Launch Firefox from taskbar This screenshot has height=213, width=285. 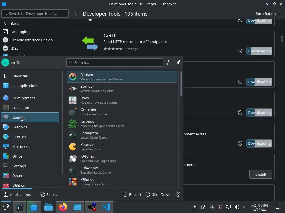63,207
